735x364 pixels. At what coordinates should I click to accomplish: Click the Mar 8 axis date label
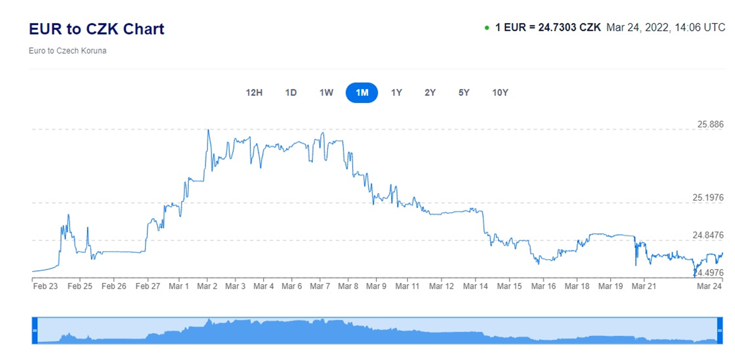(x=348, y=286)
